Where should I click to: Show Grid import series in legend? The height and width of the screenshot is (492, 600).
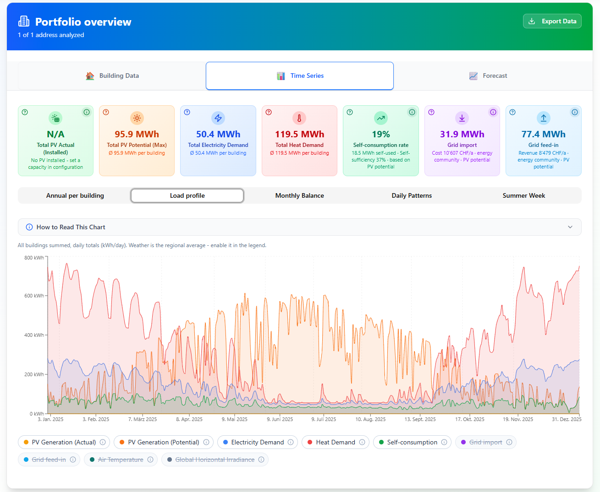click(485, 442)
